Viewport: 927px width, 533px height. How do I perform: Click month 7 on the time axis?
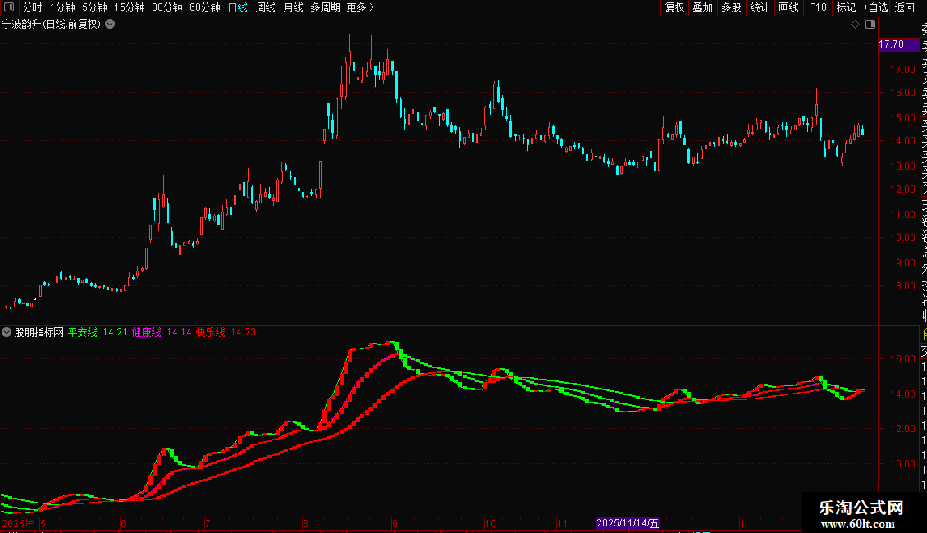pyautogui.click(x=208, y=523)
